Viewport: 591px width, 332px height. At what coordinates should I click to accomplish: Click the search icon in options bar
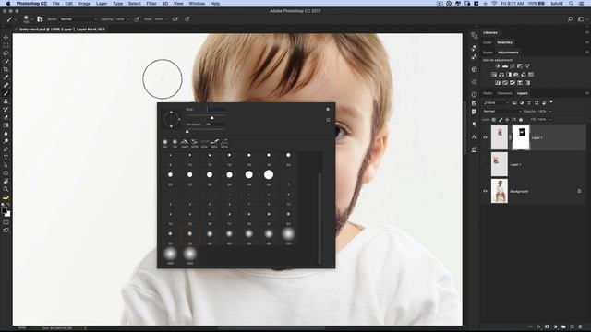point(570,19)
